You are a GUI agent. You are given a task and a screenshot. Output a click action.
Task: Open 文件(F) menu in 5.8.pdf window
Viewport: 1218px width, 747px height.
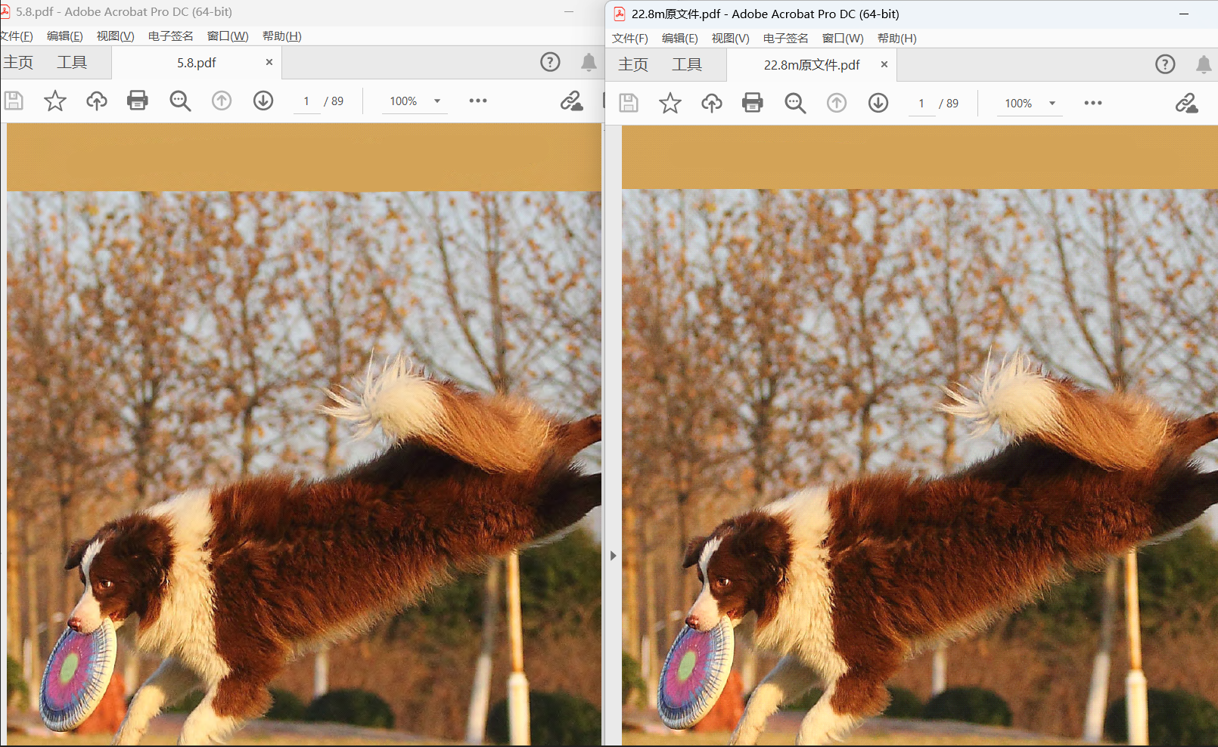click(x=17, y=36)
